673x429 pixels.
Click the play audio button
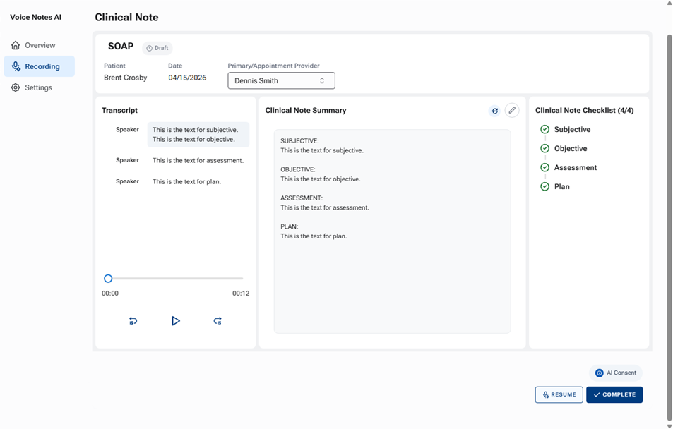[x=176, y=321]
